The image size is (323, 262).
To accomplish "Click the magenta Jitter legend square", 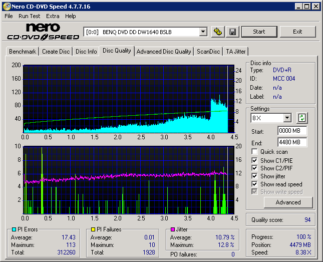I will (173, 229).
